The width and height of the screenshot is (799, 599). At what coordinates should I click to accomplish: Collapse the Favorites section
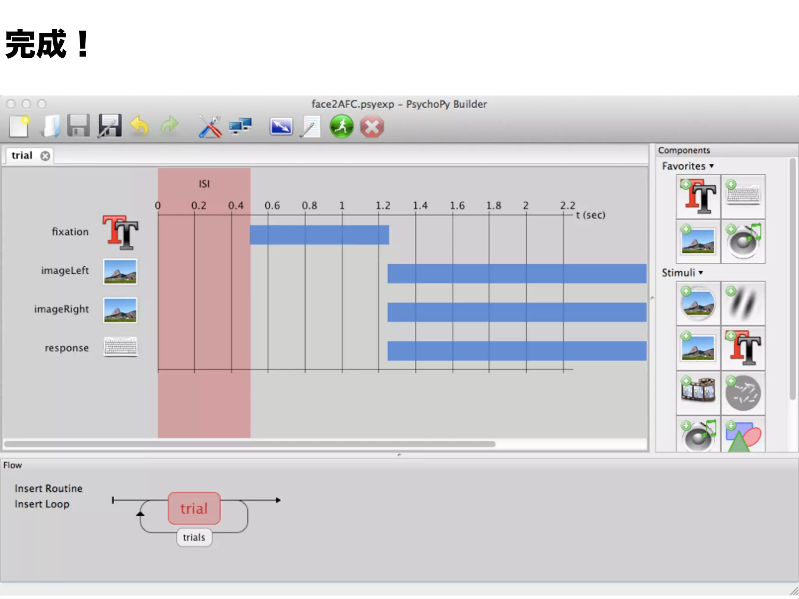point(688,166)
